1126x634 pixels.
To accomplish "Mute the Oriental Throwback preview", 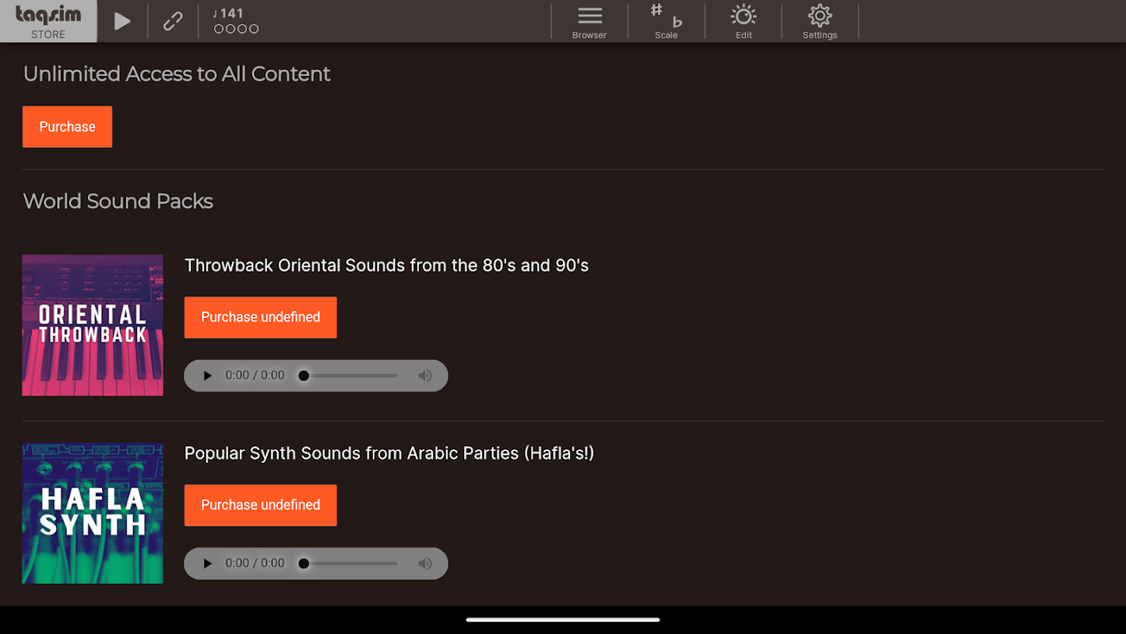I will [425, 376].
